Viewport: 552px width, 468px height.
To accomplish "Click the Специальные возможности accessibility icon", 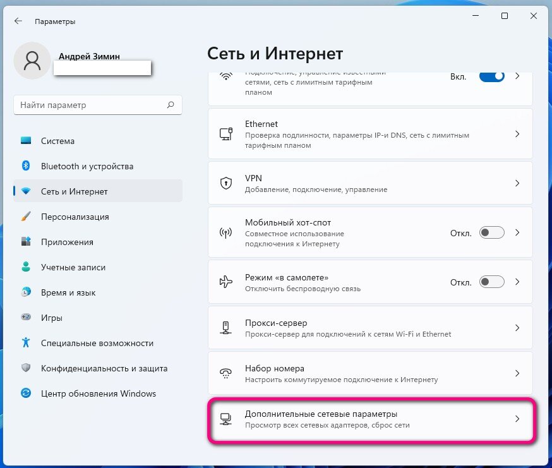I will pos(26,342).
